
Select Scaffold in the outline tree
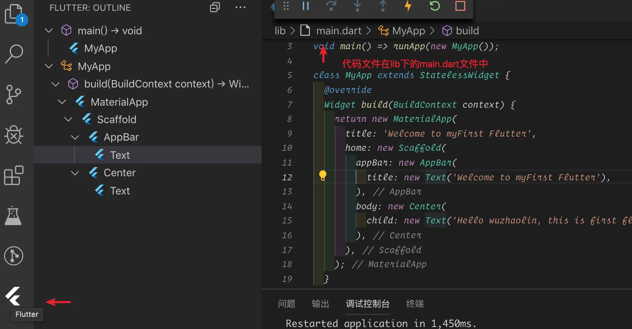[x=148, y=119]
